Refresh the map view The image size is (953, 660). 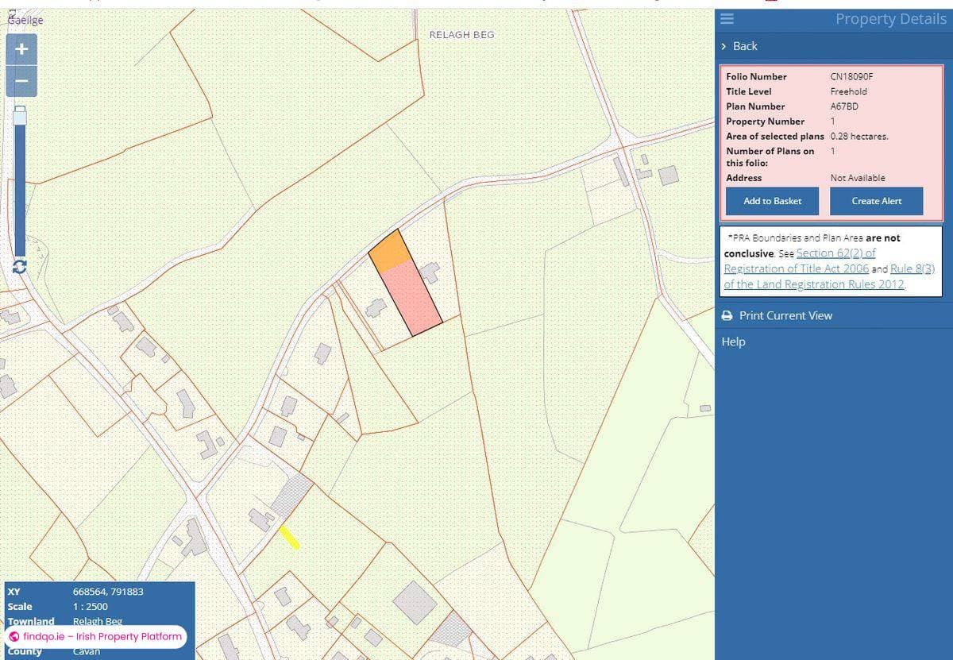point(19,267)
